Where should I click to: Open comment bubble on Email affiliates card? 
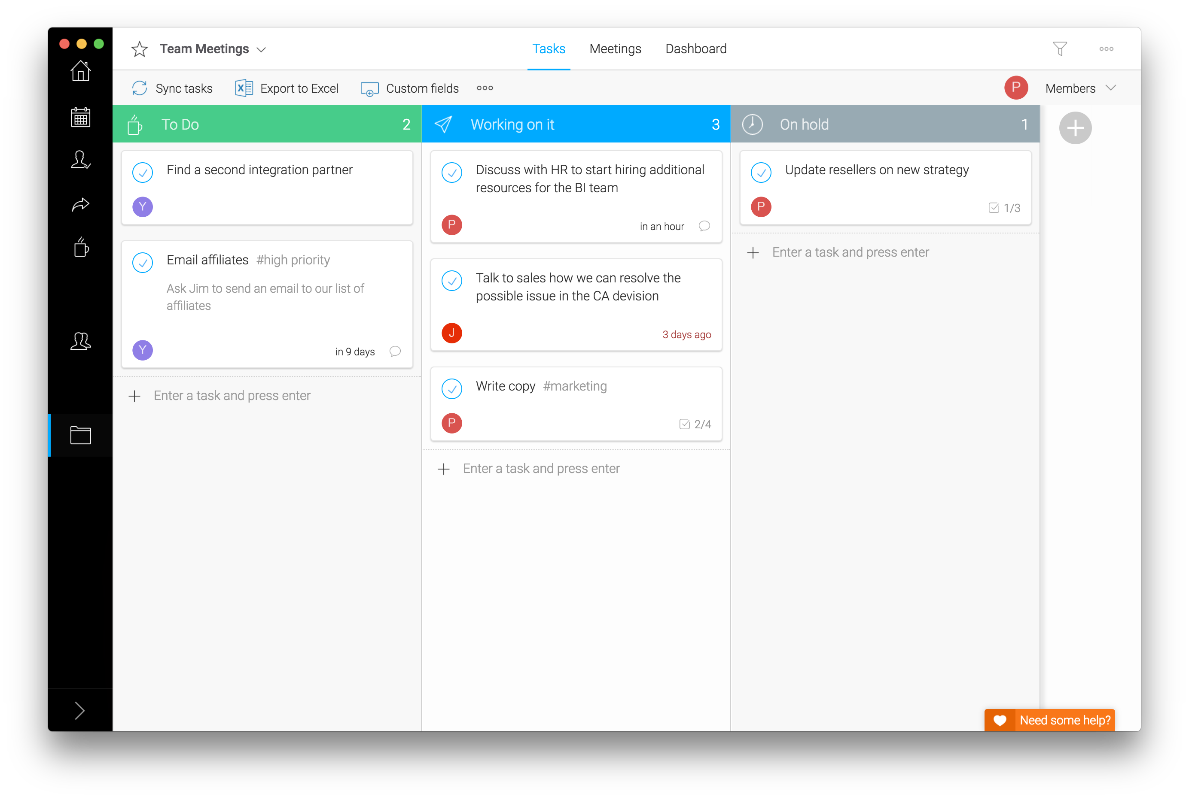pos(395,352)
